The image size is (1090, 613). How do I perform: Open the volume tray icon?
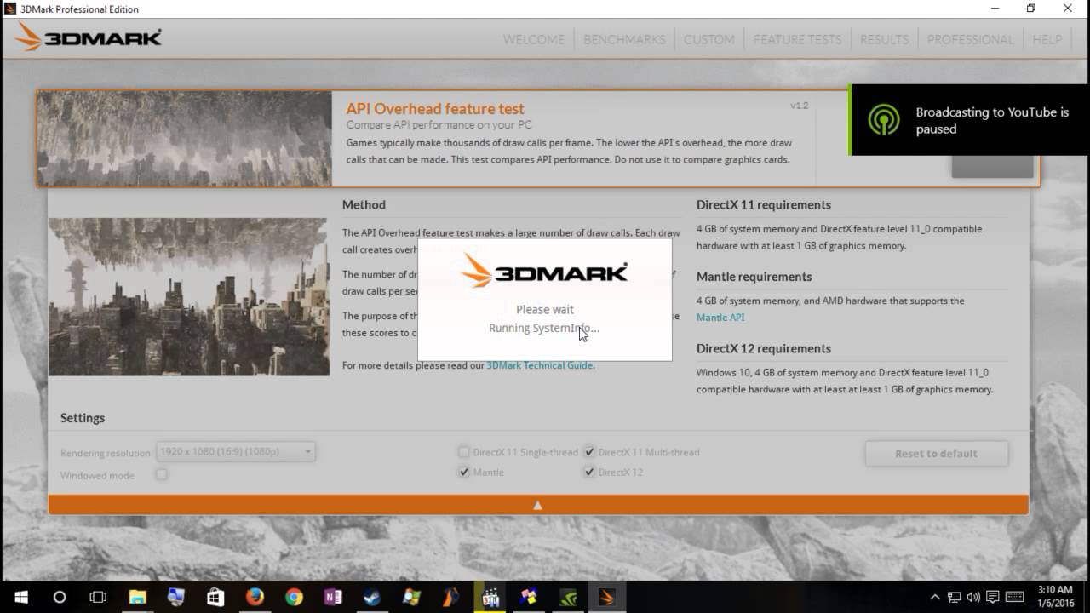(973, 597)
